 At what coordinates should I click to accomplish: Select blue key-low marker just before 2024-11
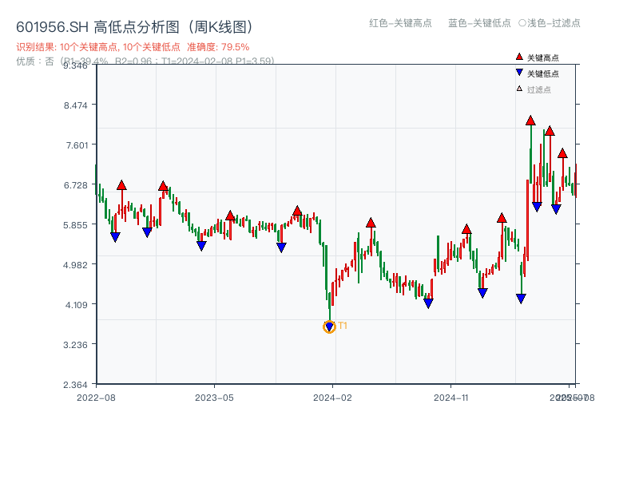click(x=428, y=303)
